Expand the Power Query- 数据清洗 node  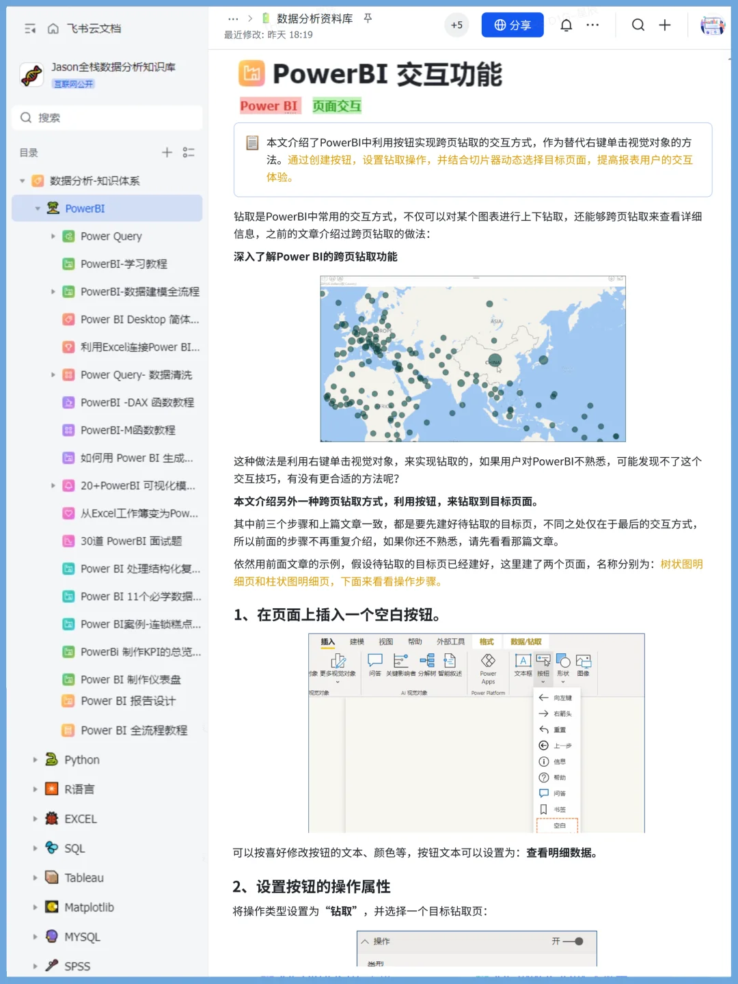tap(53, 374)
